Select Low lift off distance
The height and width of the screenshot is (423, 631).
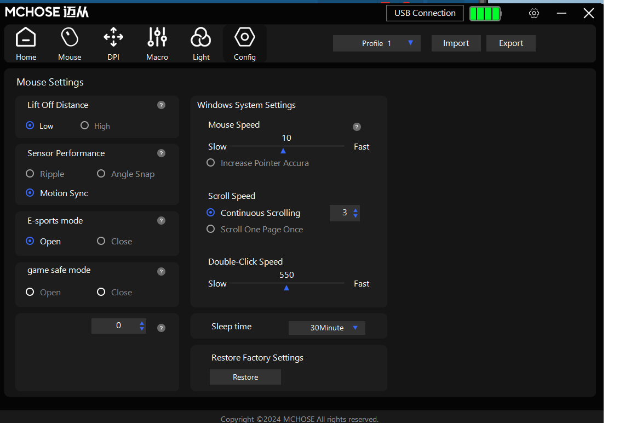(30, 125)
